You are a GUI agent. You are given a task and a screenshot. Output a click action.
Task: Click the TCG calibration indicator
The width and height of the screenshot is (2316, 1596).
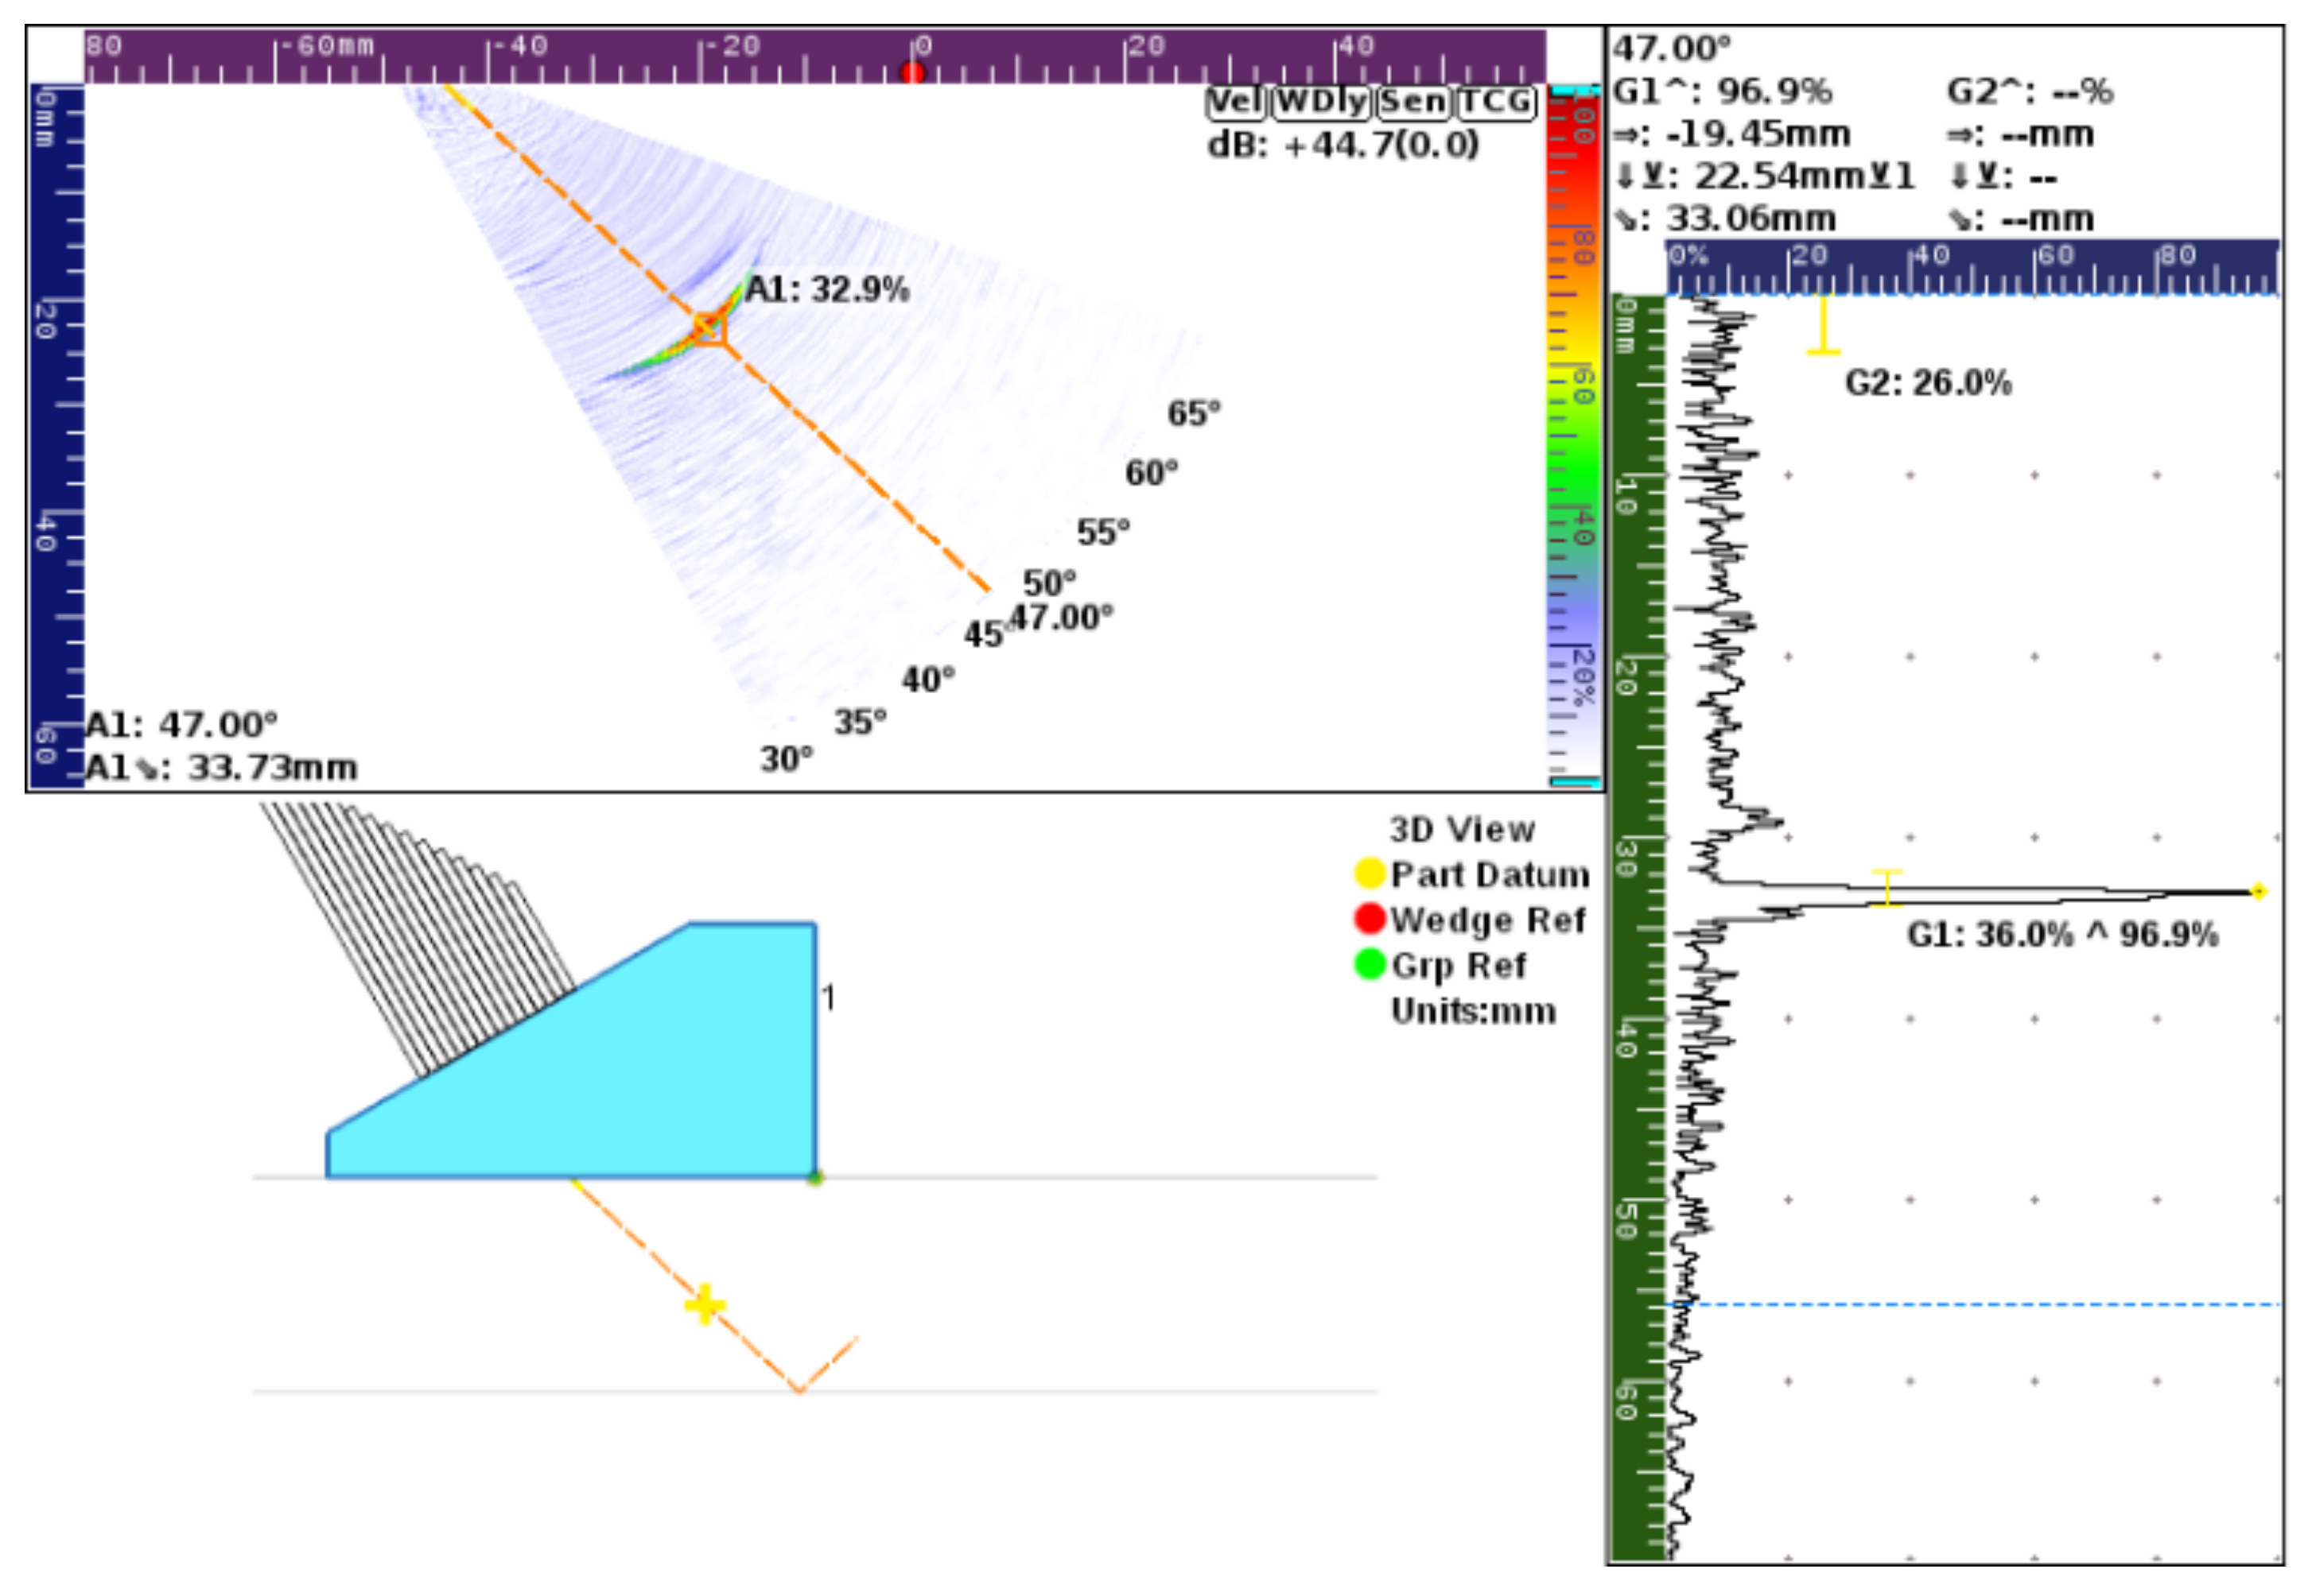coord(1496,102)
